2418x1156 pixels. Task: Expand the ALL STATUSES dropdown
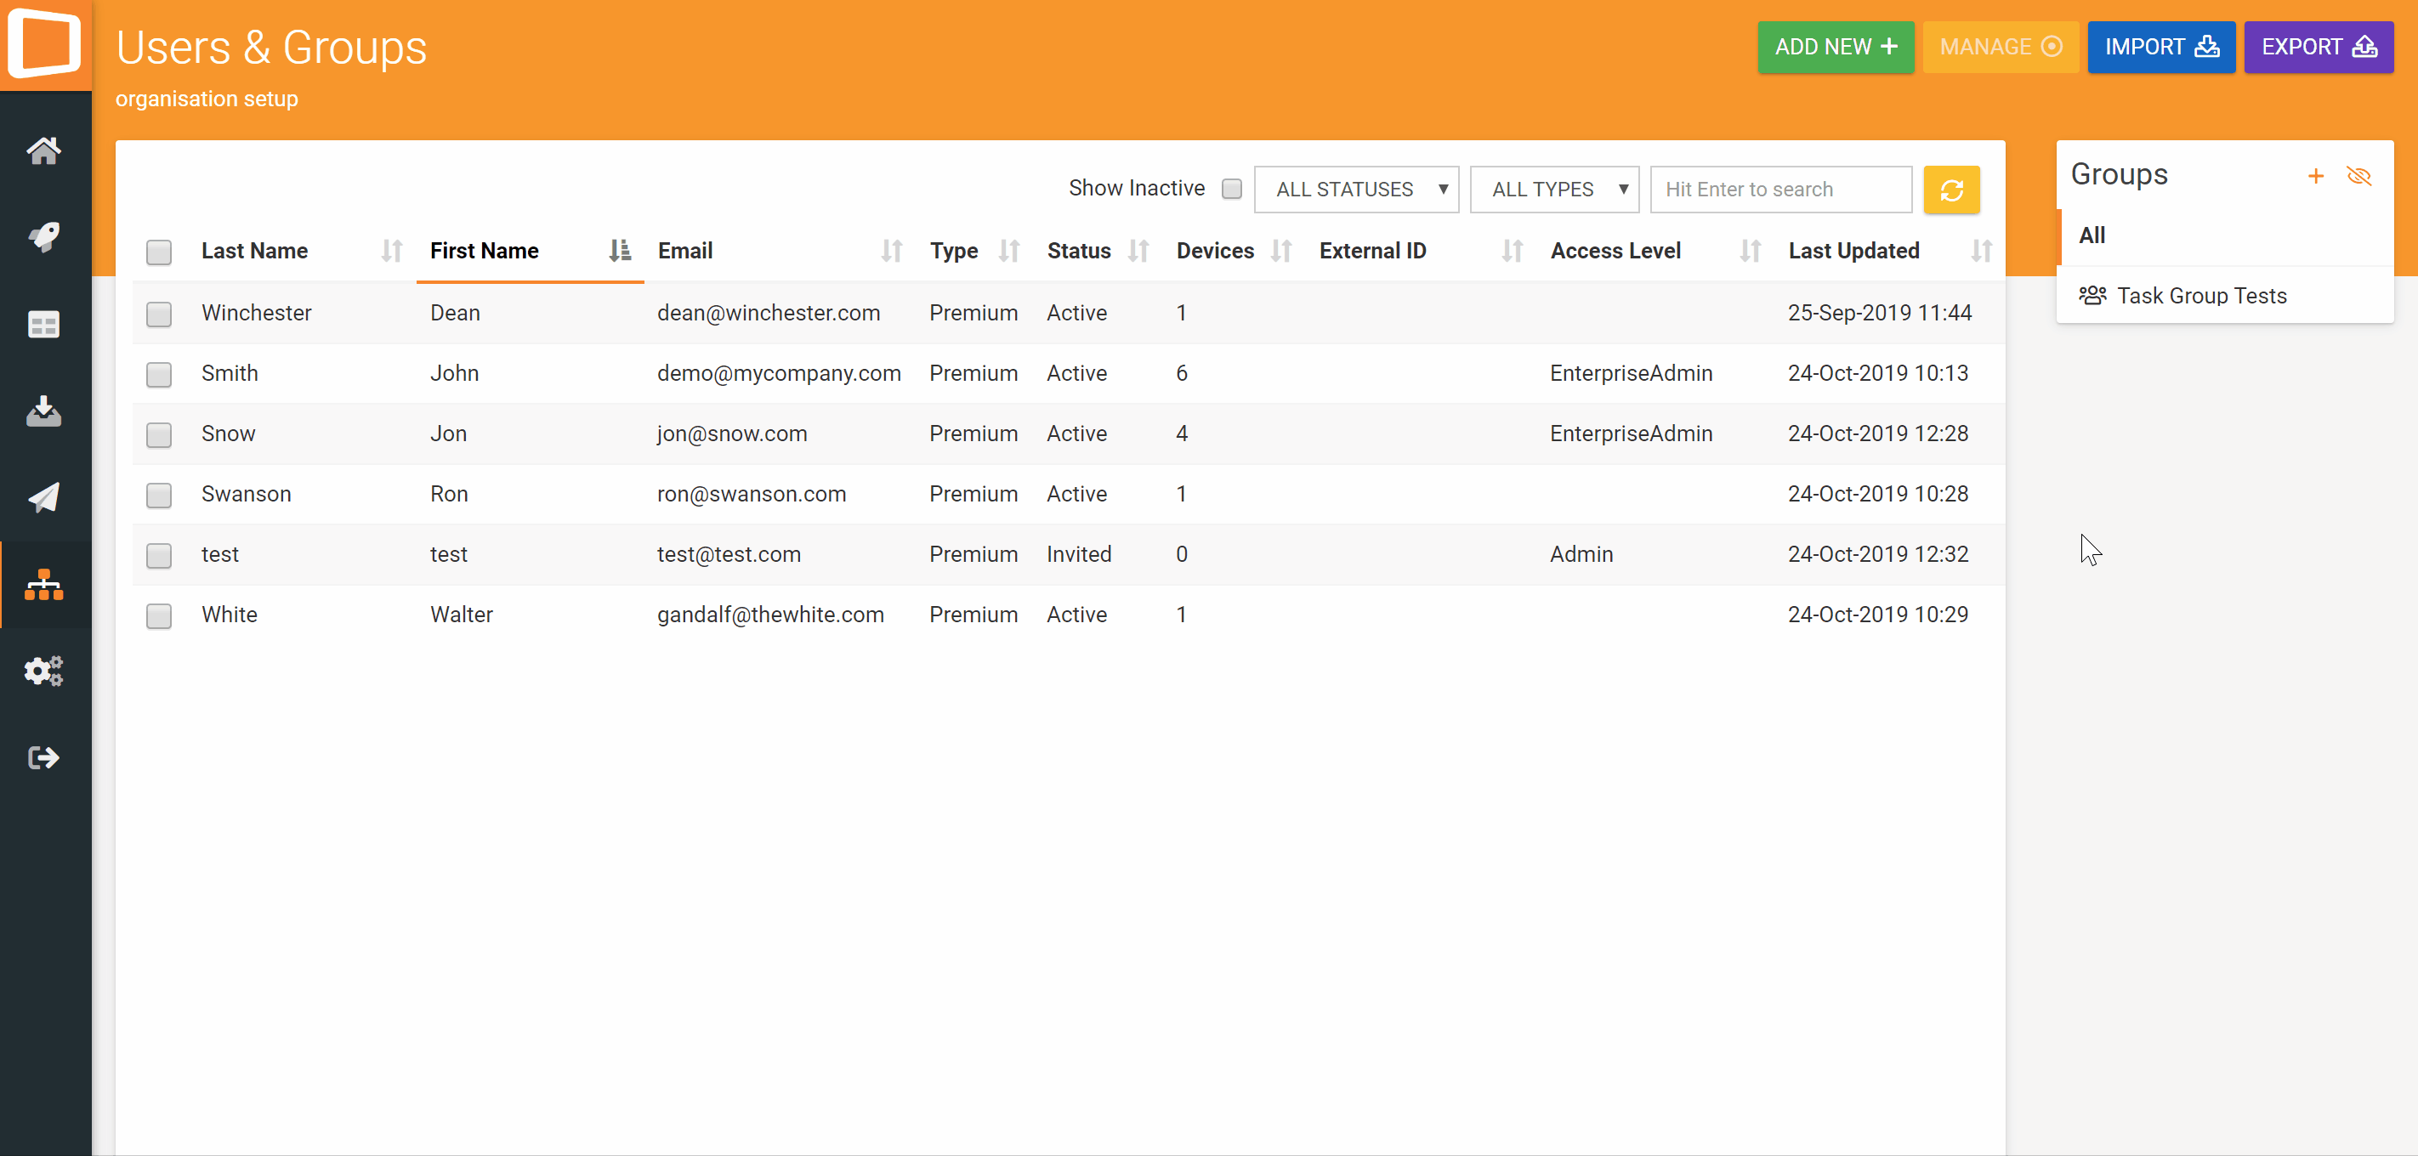pyautogui.click(x=1355, y=190)
